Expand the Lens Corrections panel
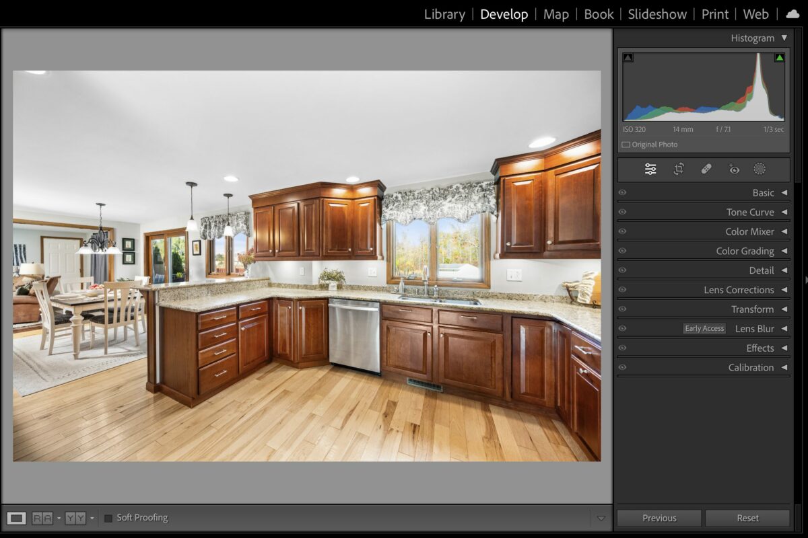The height and width of the screenshot is (538, 808). [x=784, y=290]
